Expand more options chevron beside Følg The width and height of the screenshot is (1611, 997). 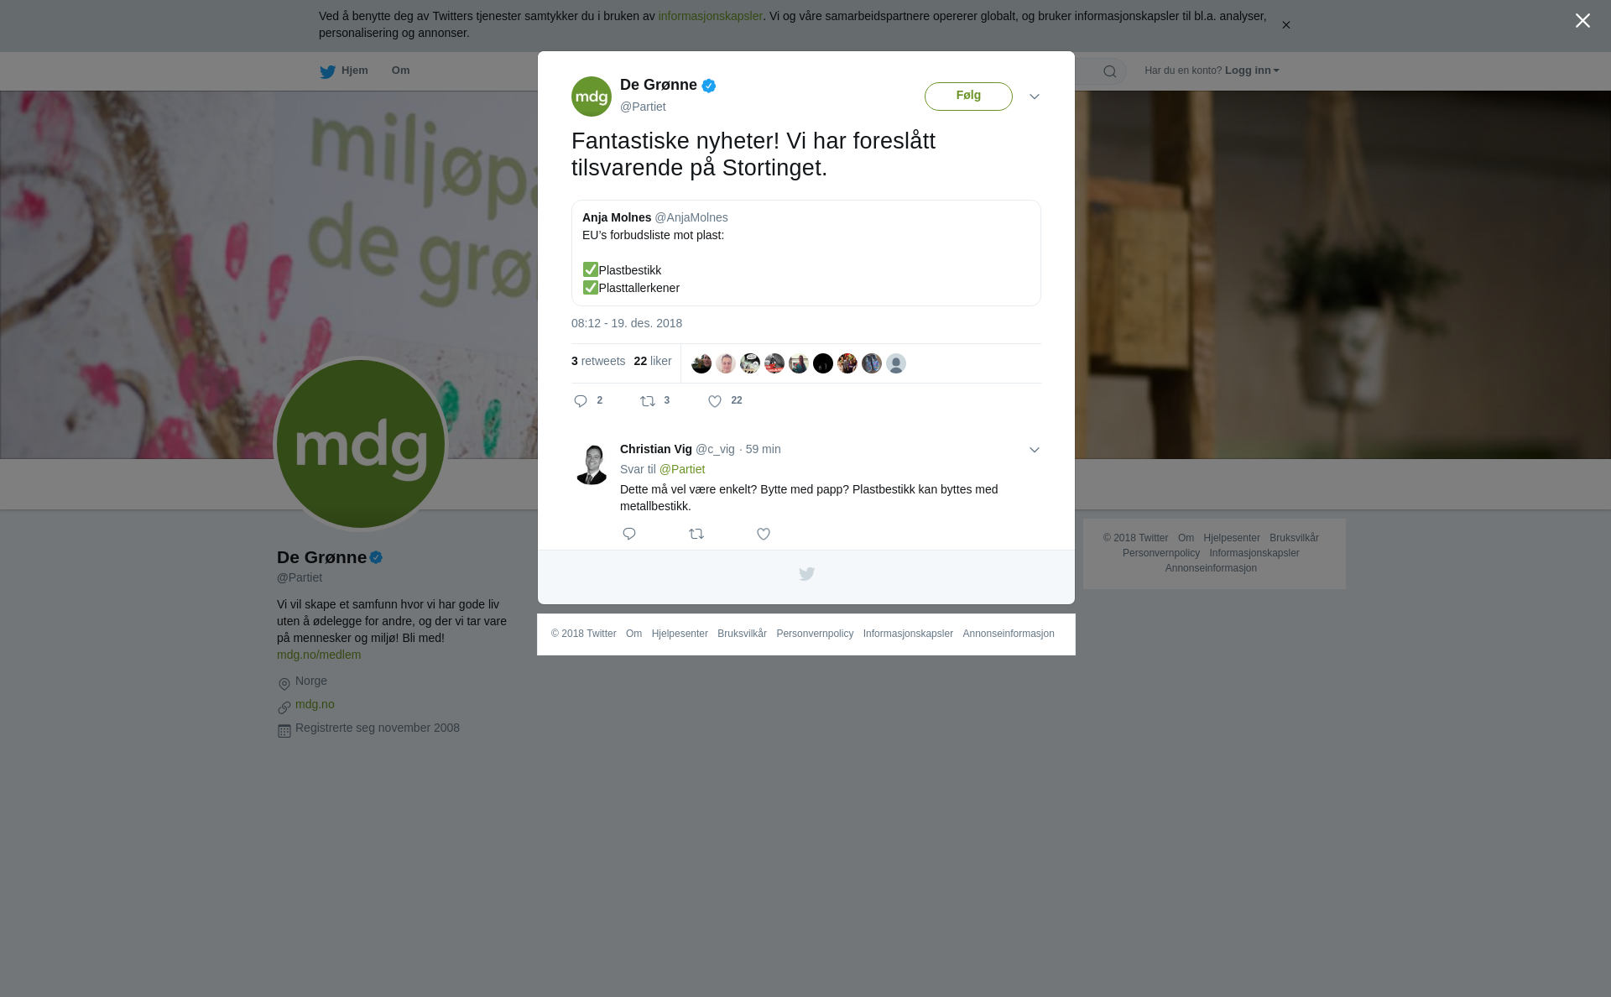[x=1035, y=97]
